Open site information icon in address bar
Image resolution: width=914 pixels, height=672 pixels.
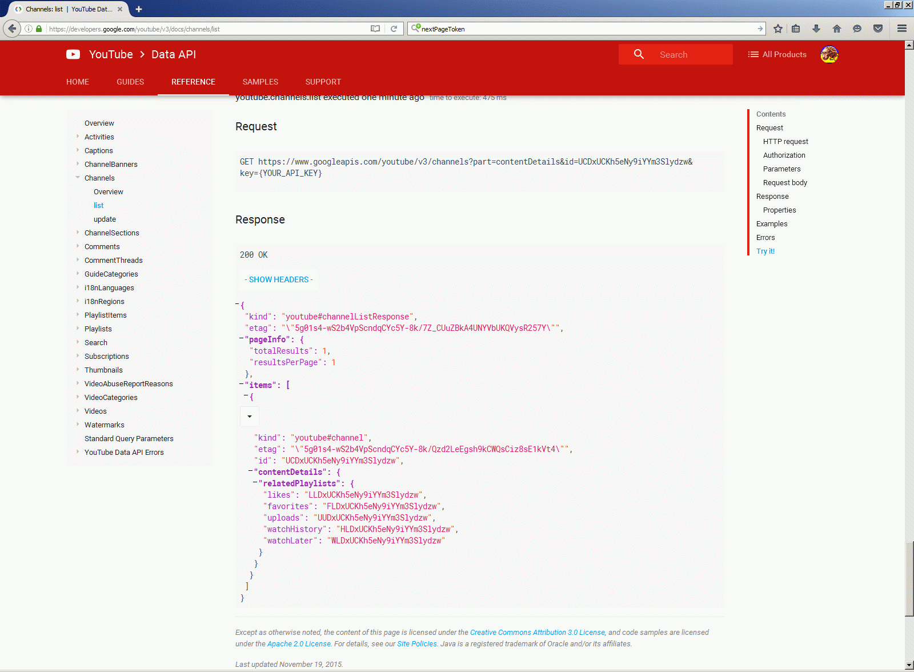[29, 29]
